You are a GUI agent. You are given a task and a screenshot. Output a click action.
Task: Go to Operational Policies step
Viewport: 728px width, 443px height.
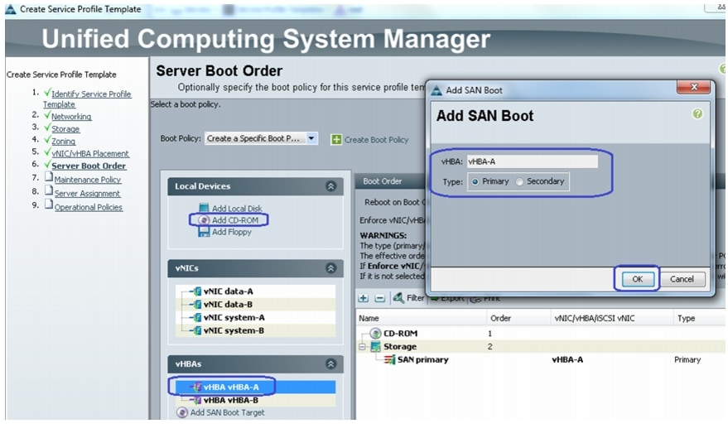pos(89,207)
